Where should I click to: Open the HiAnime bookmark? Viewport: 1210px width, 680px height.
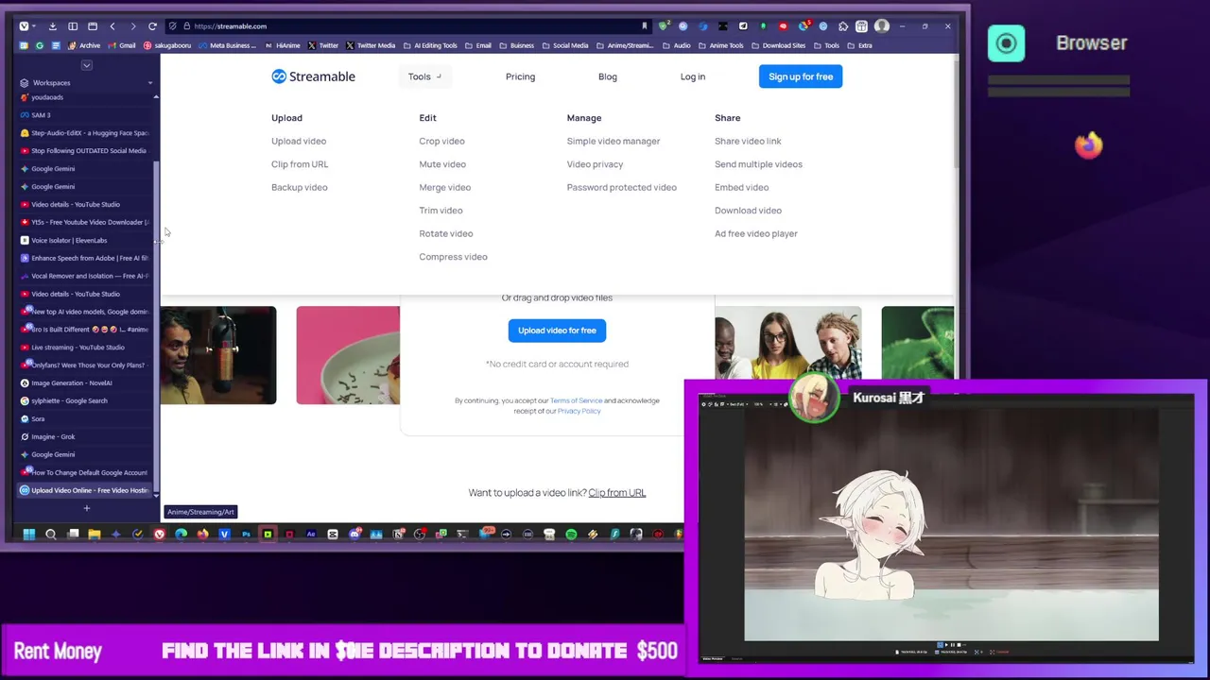[283, 45]
